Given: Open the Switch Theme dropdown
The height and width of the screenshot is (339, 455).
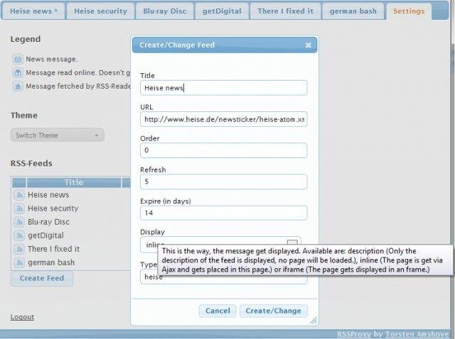Looking at the screenshot, I should pyautogui.click(x=58, y=135).
